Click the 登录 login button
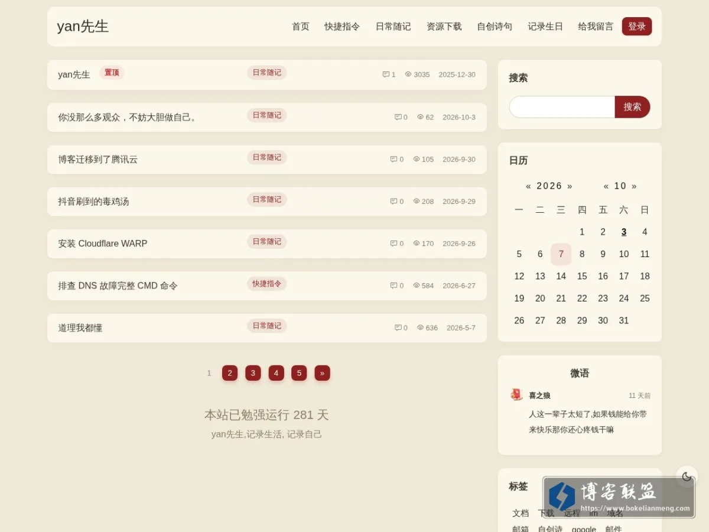This screenshot has height=532, width=709. 637,27
